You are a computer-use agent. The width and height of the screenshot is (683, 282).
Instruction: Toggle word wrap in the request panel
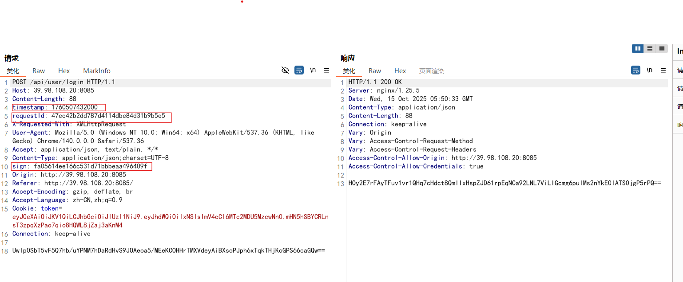click(x=299, y=70)
